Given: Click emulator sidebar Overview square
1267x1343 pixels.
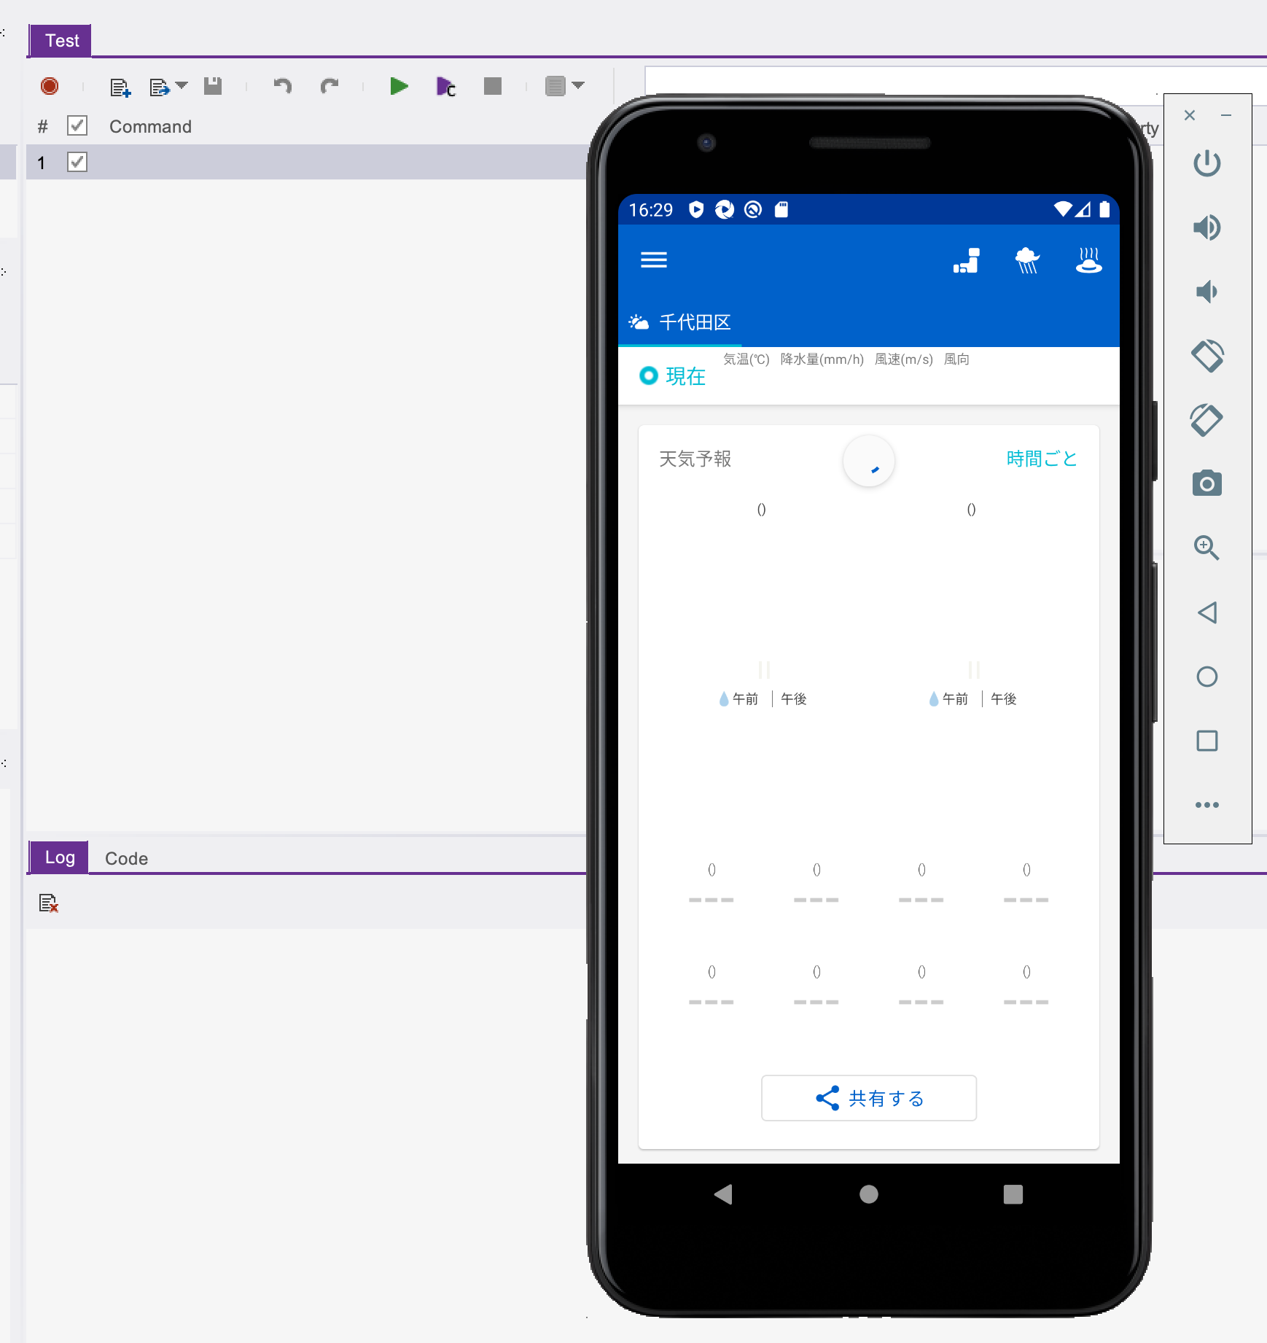Looking at the screenshot, I should point(1207,741).
